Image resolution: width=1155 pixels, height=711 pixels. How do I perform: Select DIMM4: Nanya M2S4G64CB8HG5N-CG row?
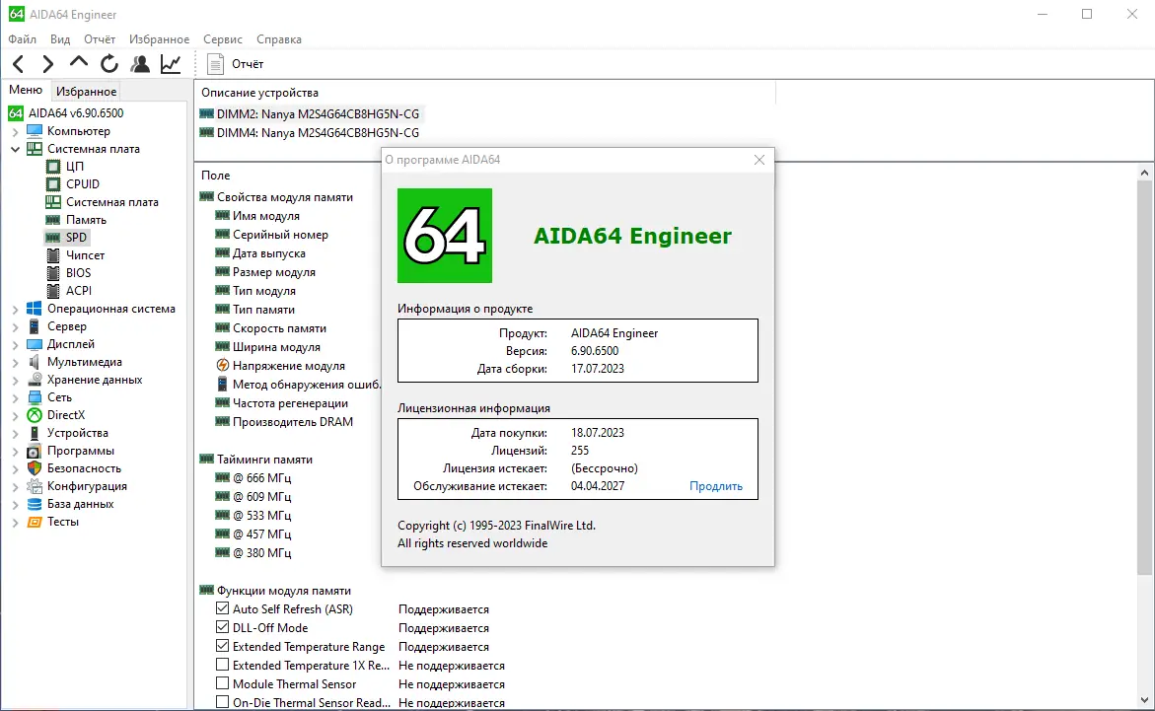tap(310, 132)
